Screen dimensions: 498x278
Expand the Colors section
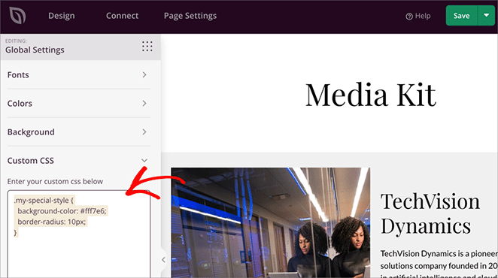tap(78, 104)
